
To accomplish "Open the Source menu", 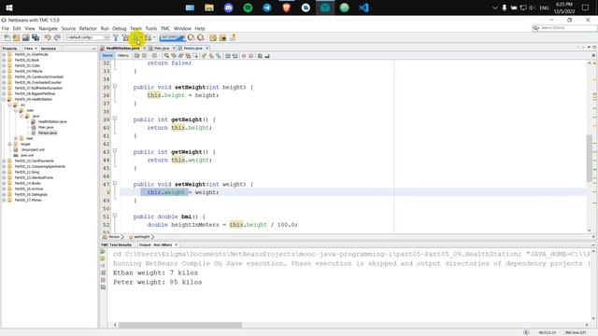I will pyautogui.click(x=68, y=29).
